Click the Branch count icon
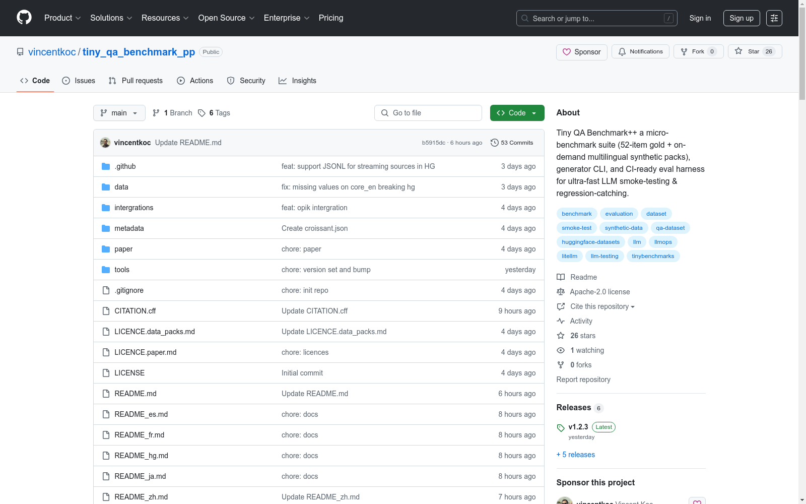Image resolution: width=806 pixels, height=504 pixels. pyautogui.click(x=156, y=113)
